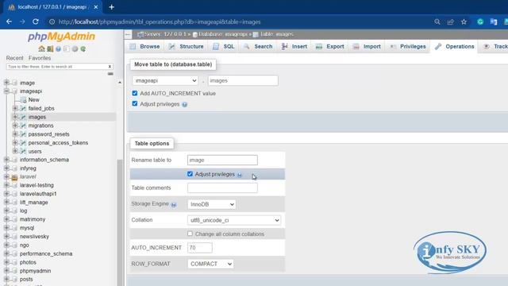The height and width of the screenshot is (286, 508).
Task: Click the laravel database icon
Action: coord(14,177)
